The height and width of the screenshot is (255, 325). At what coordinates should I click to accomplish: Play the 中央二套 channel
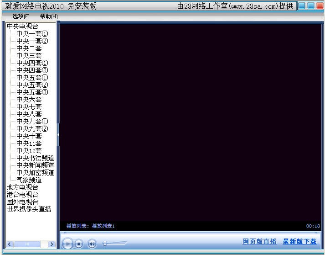pyautogui.click(x=29, y=48)
